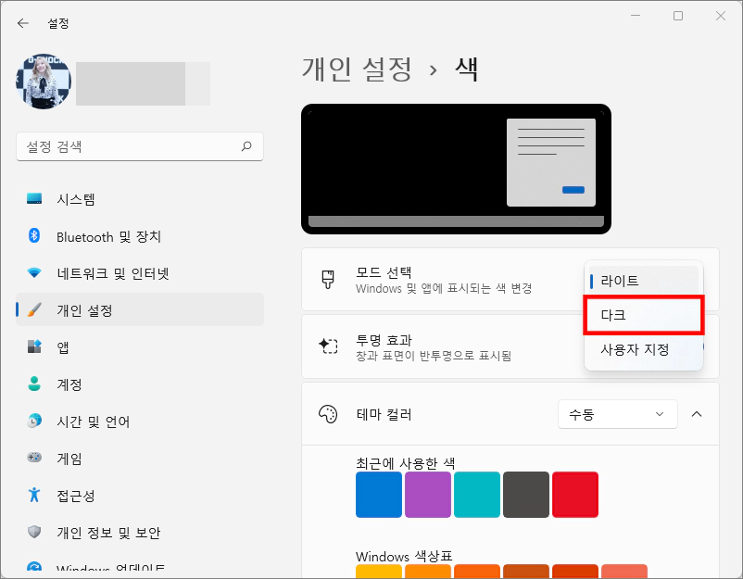Click the Windows 색상표 label
The height and width of the screenshot is (579, 743).
[404, 556]
